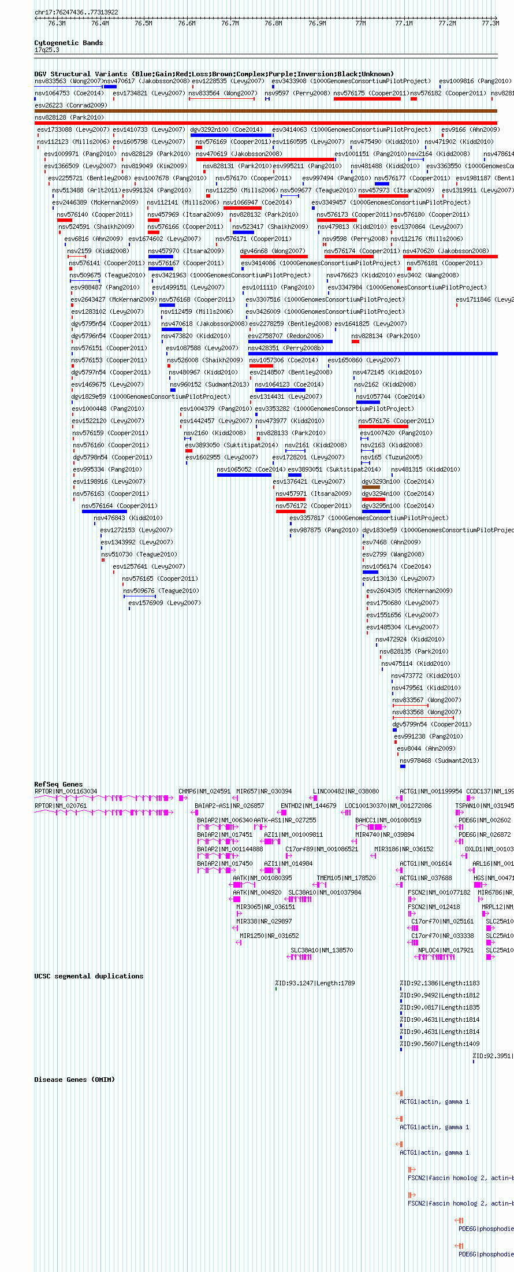Open gene LOC100130370|NM_001272086

(388, 806)
